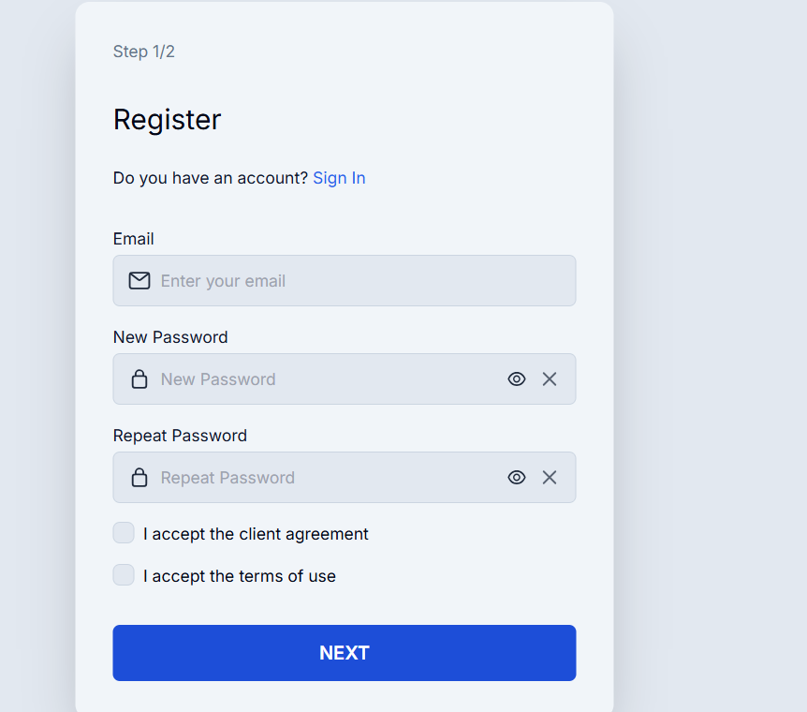The width and height of the screenshot is (807, 712).
Task: Open the Sign In link
Action: tap(339, 178)
